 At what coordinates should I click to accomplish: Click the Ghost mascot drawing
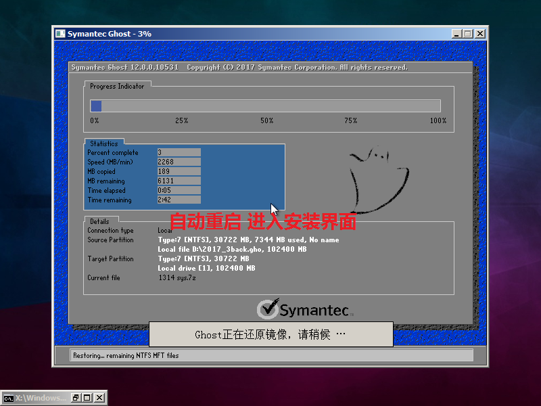[379, 179]
